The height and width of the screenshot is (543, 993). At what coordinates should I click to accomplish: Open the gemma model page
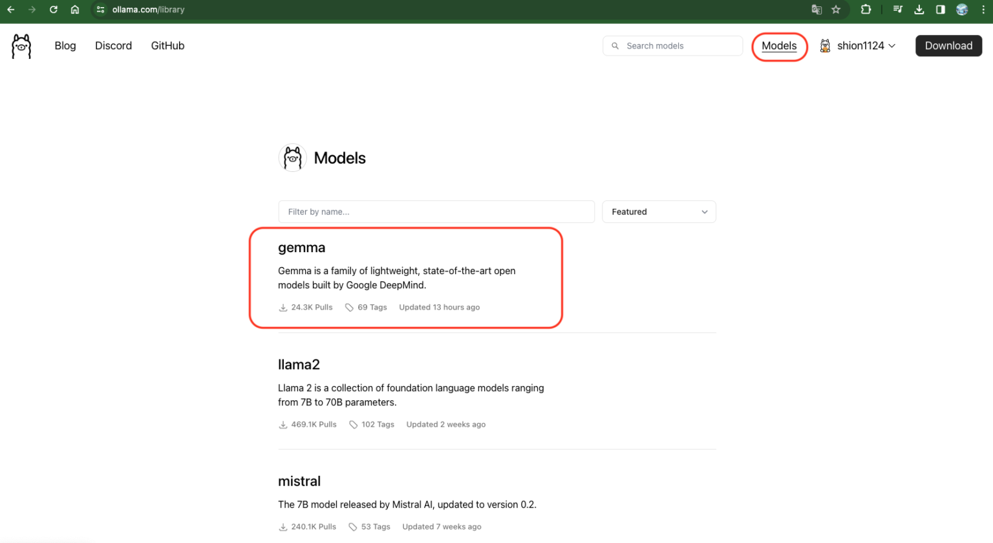click(x=301, y=248)
